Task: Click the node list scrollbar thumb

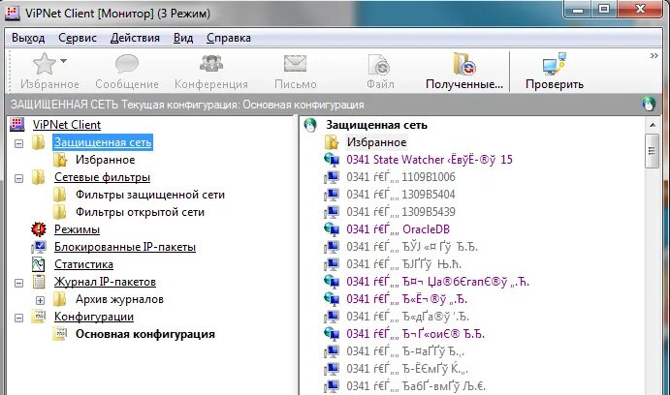Action: point(652,151)
